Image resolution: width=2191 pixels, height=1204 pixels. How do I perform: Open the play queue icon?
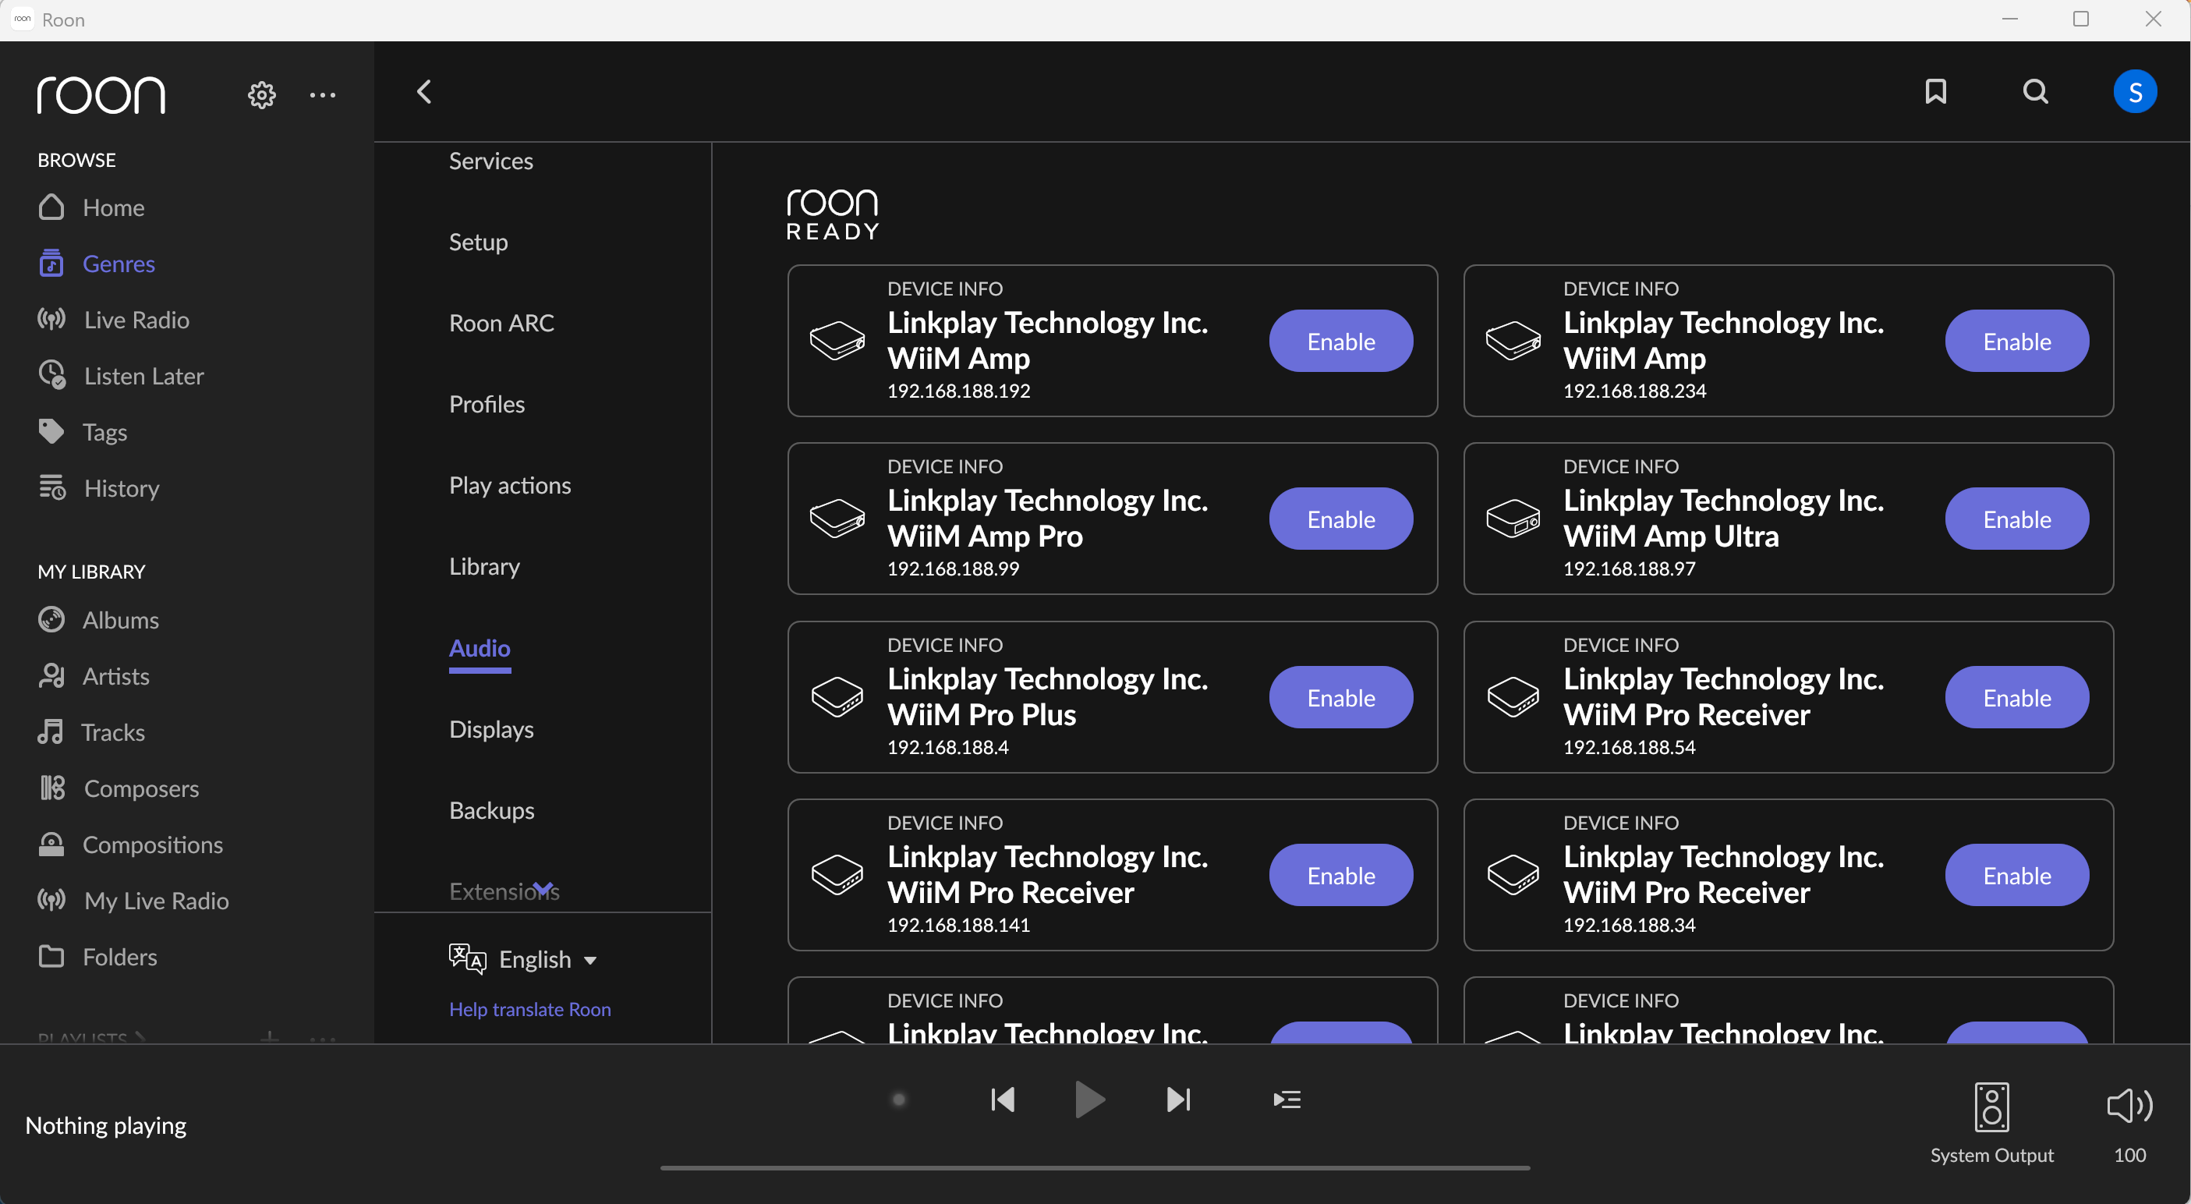tap(1287, 1100)
